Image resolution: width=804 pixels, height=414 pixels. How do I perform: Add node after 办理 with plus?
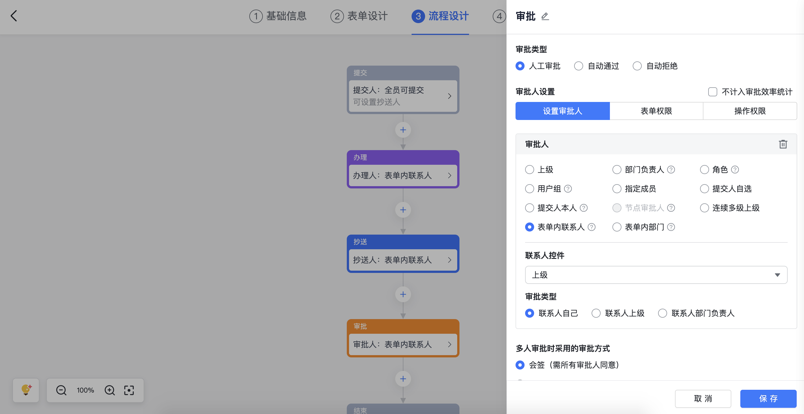click(x=403, y=210)
